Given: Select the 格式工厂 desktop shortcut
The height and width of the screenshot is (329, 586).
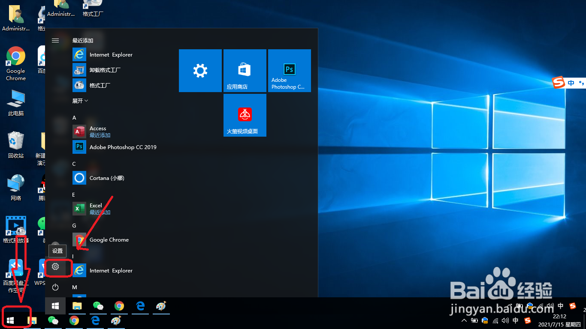Looking at the screenshot, I should click(93, 9).
